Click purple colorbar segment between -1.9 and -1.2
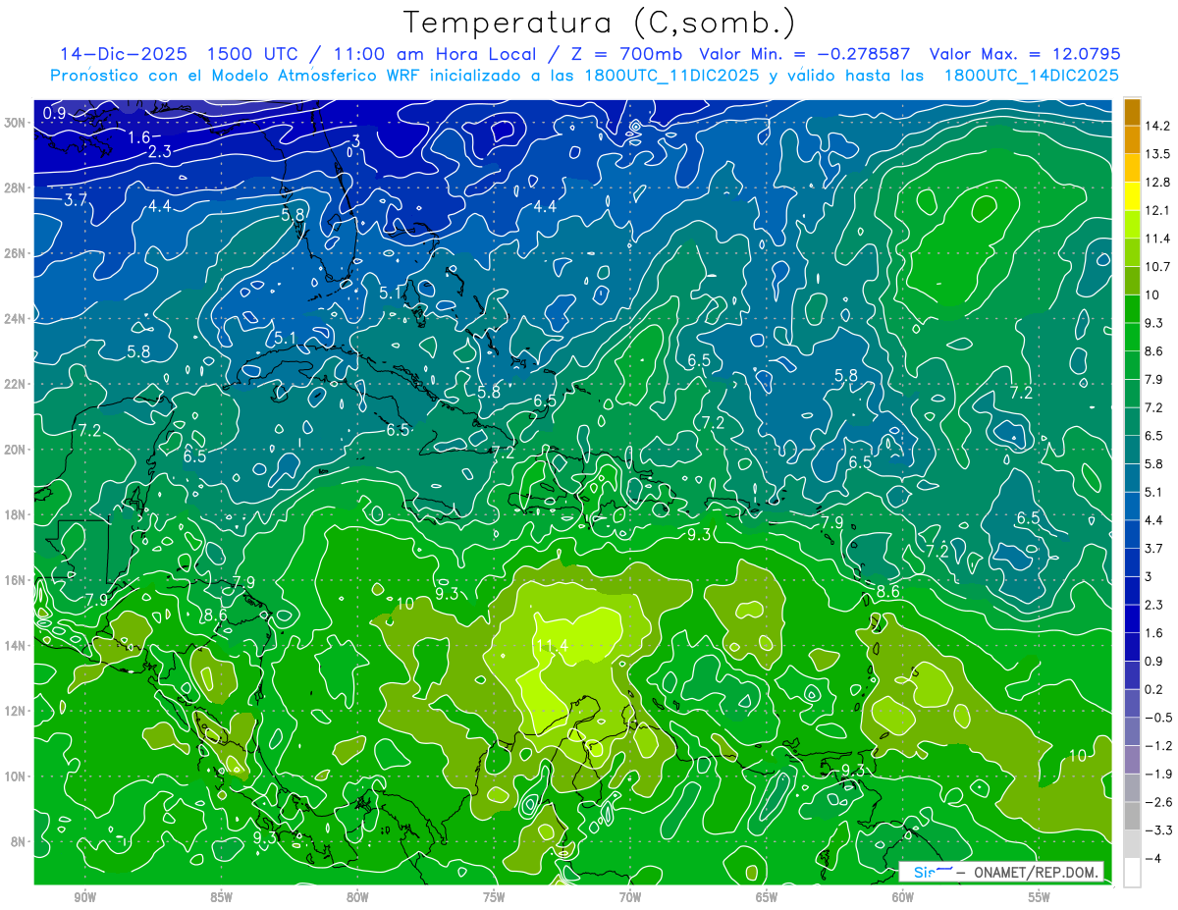The height and width of the screenshot is (910, 1178). click(x=1132, y=760)
